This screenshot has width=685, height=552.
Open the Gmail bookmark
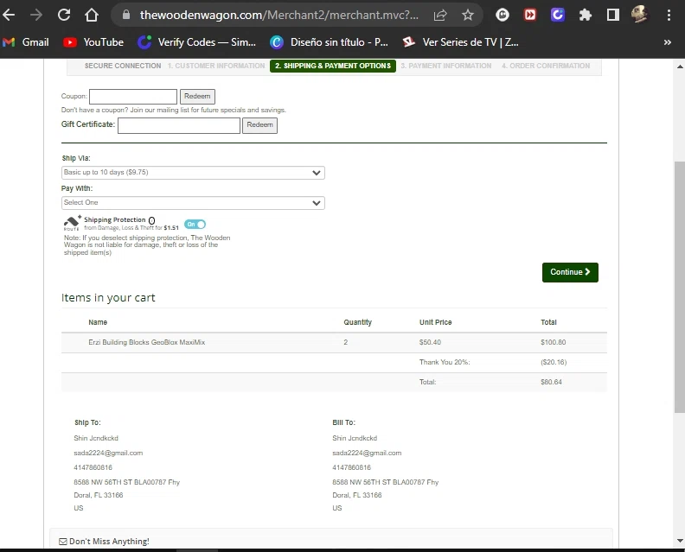(x=26, y=42)
